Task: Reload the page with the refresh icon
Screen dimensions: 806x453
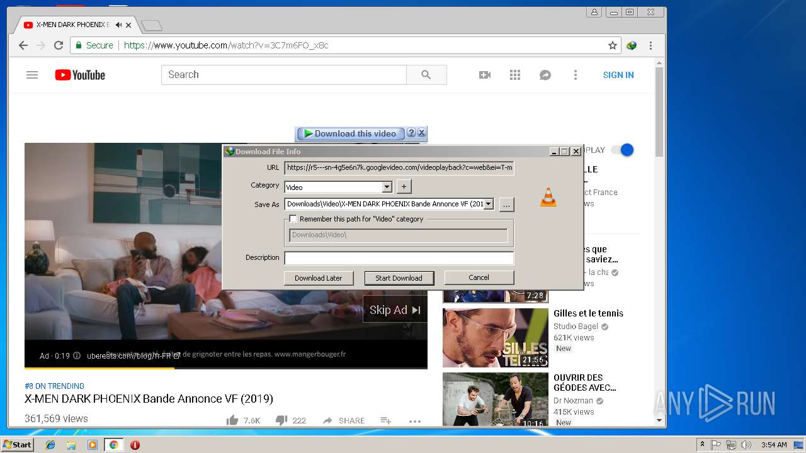Action: 59,45
